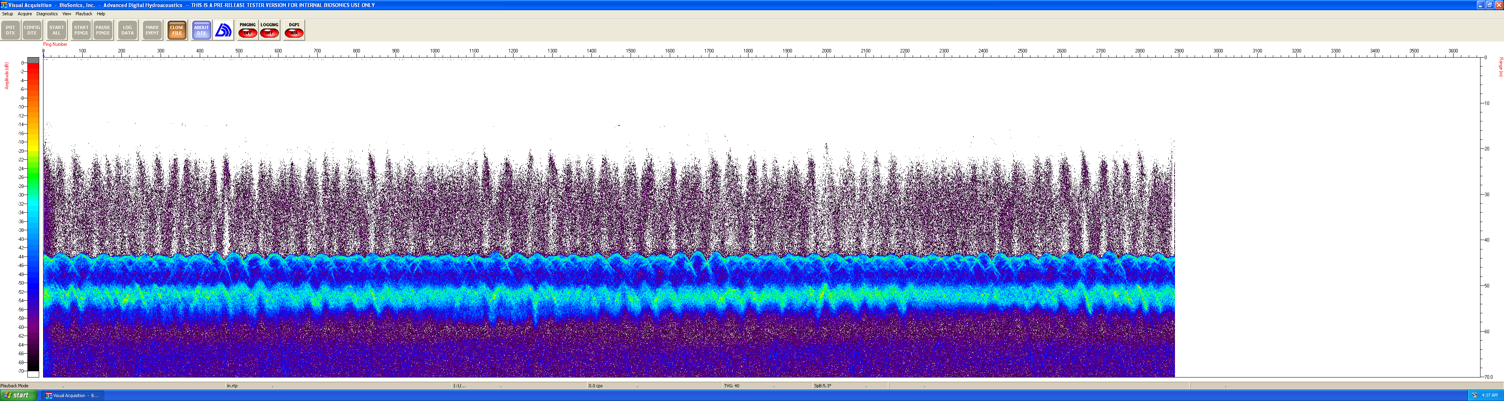
Task: Click the MARK EVENT toolbar button
Action: 152,31
